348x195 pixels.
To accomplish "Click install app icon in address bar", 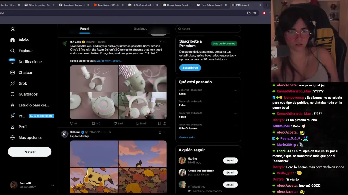I will point(249,13).
